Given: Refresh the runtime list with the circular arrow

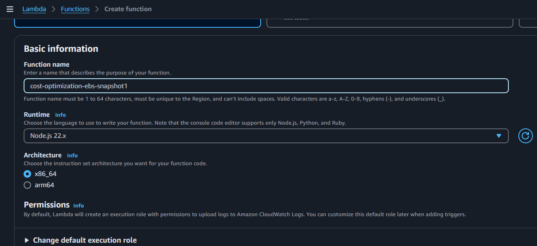Looking at the screenshot, I should coord(525,136).
